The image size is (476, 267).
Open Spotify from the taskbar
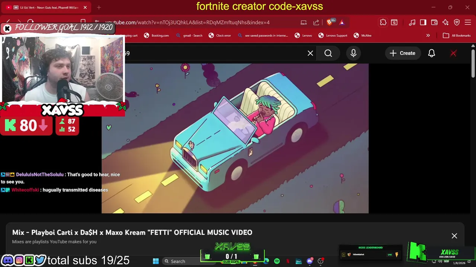(x=277, y=261)
